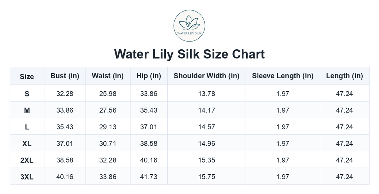Viewport: 379px width, 194px height.
Task: Click the Length (in) column header
Action: 345,76
